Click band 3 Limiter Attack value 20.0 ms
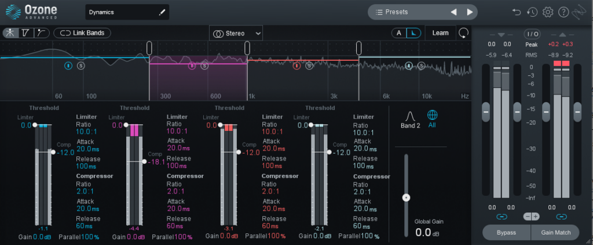This screenshot has height=245, width=593. click(275, 149)
